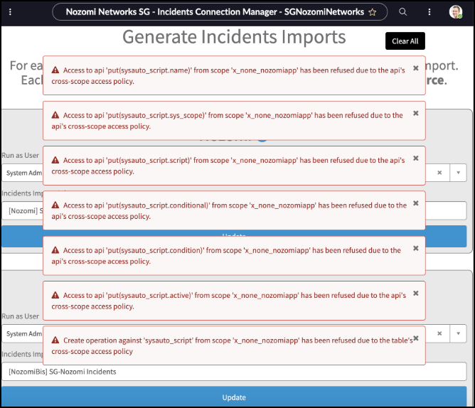Click the first Run as User label
This screenshot has height=408, width=475.
point(21,156)
